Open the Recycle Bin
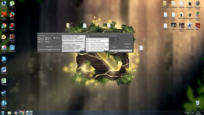Viewport: 204px width, 115px height. (x=198, y=104)
